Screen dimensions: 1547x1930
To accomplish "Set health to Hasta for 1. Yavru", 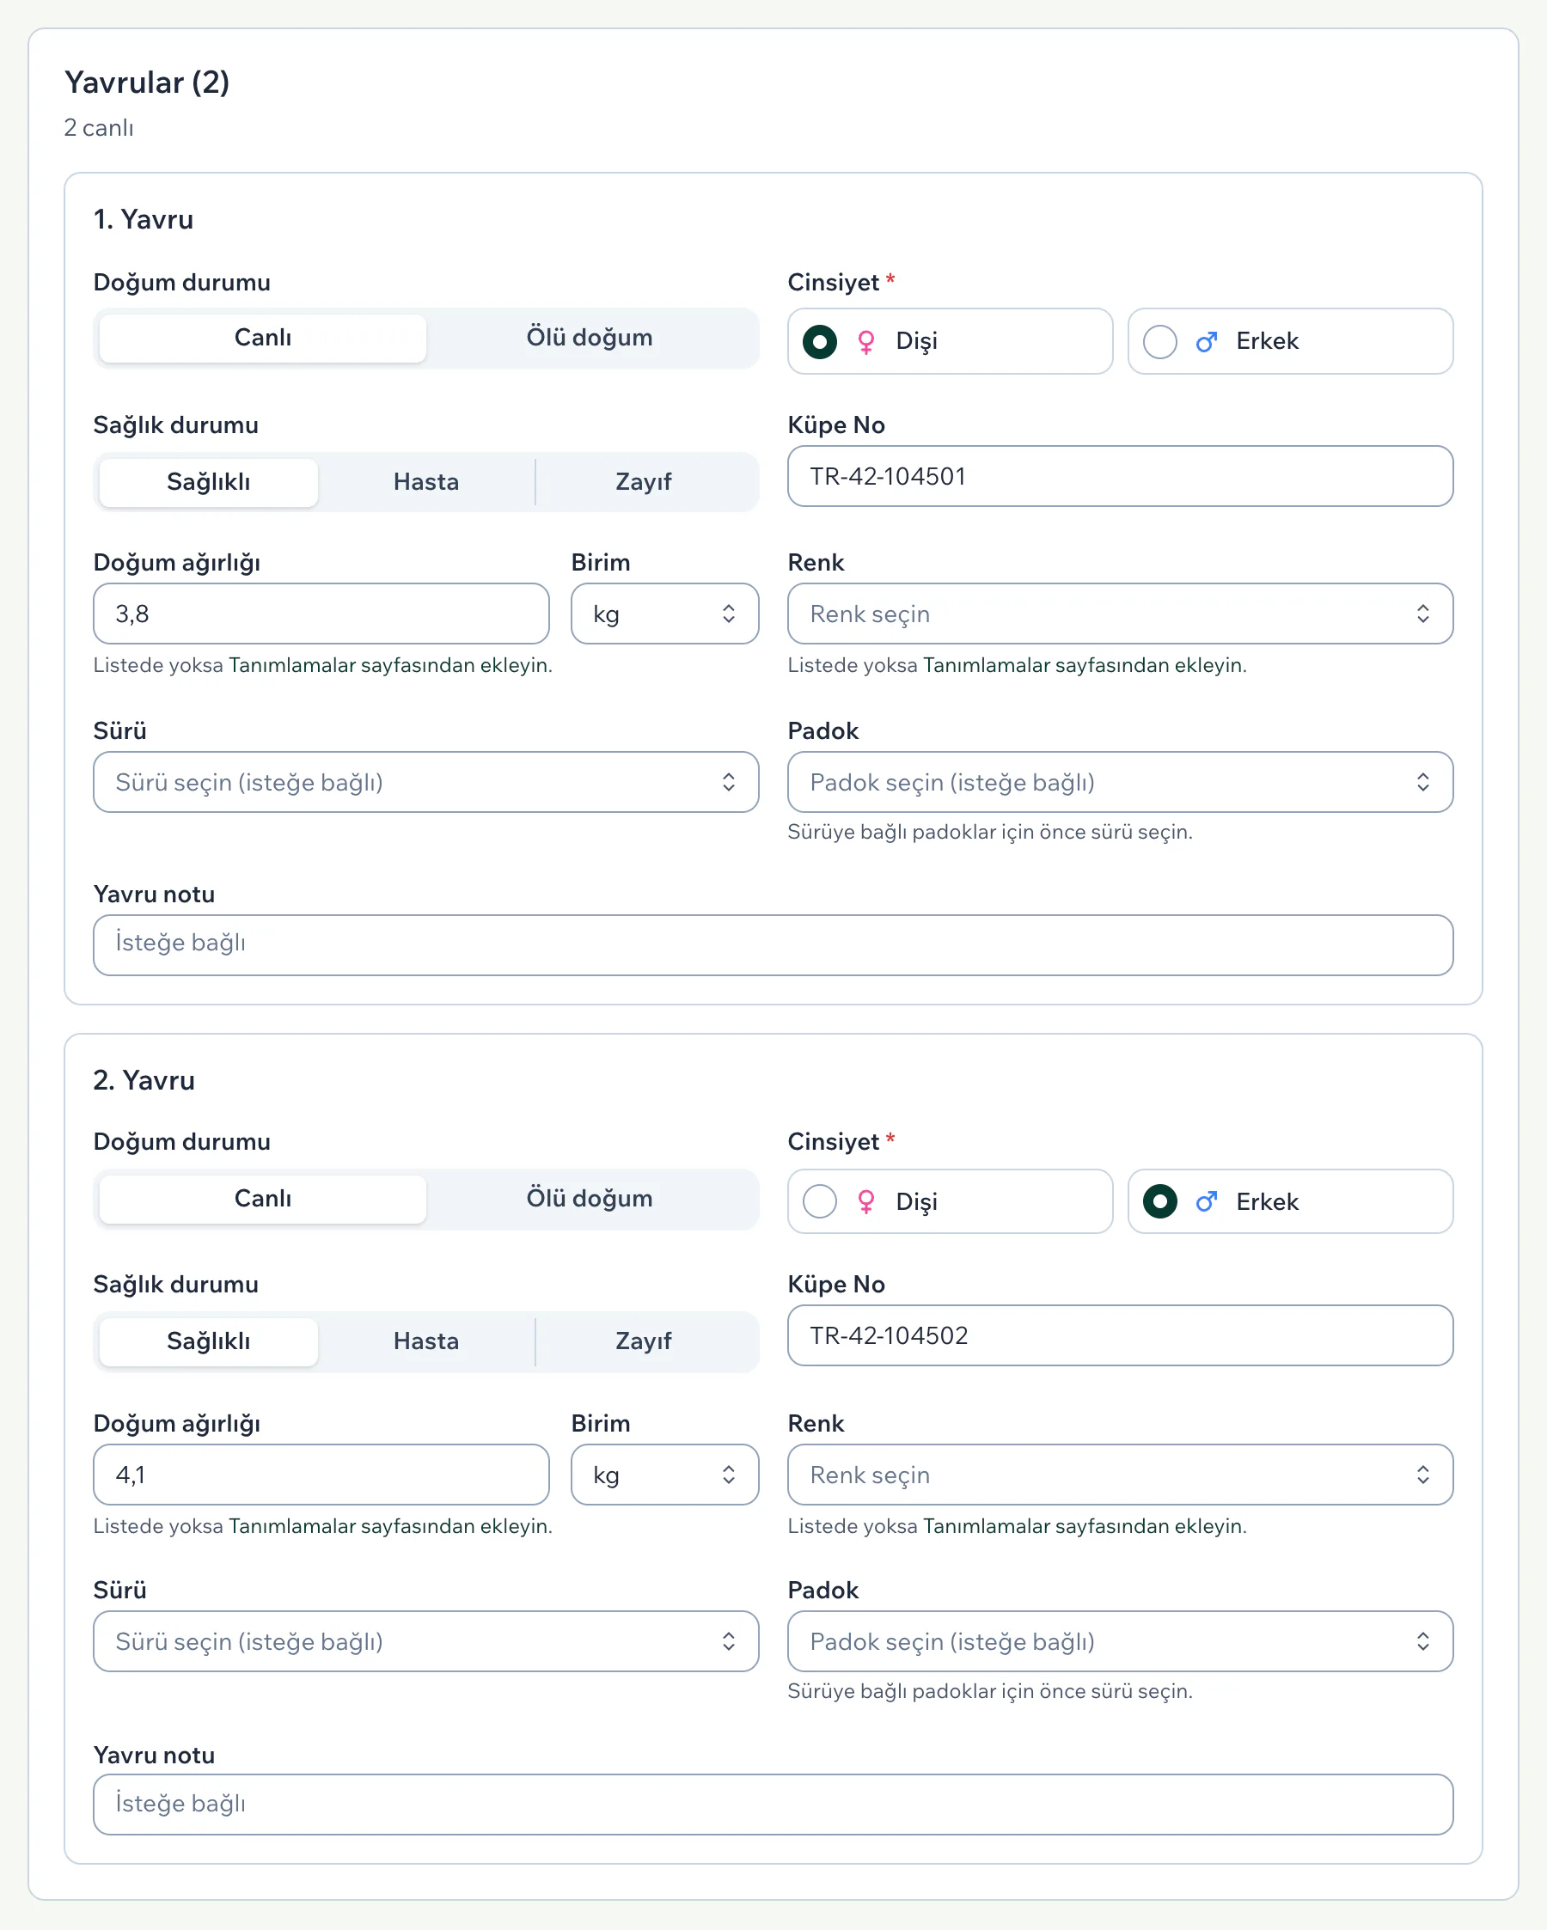I will click(426, 481).
